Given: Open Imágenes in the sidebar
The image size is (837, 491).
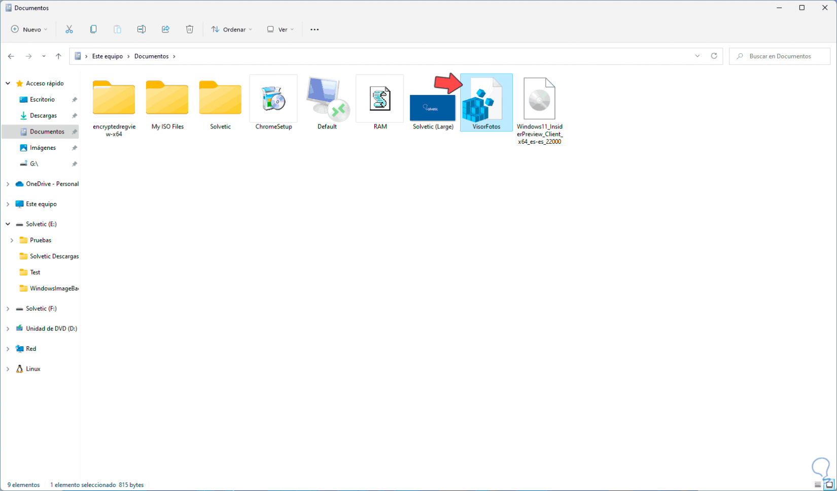Looking at the screenshot, I should point(43,148).
